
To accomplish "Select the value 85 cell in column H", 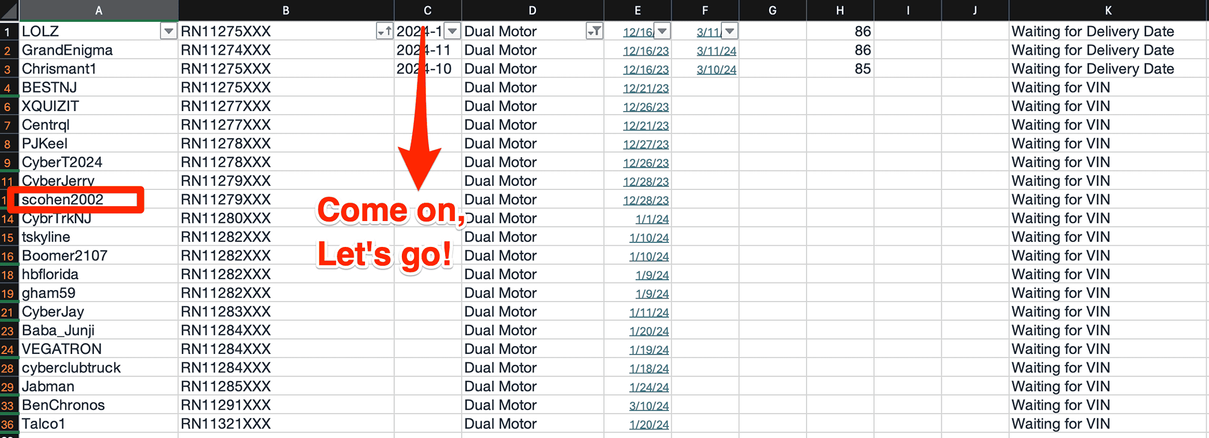I will [x=840, y=68].
